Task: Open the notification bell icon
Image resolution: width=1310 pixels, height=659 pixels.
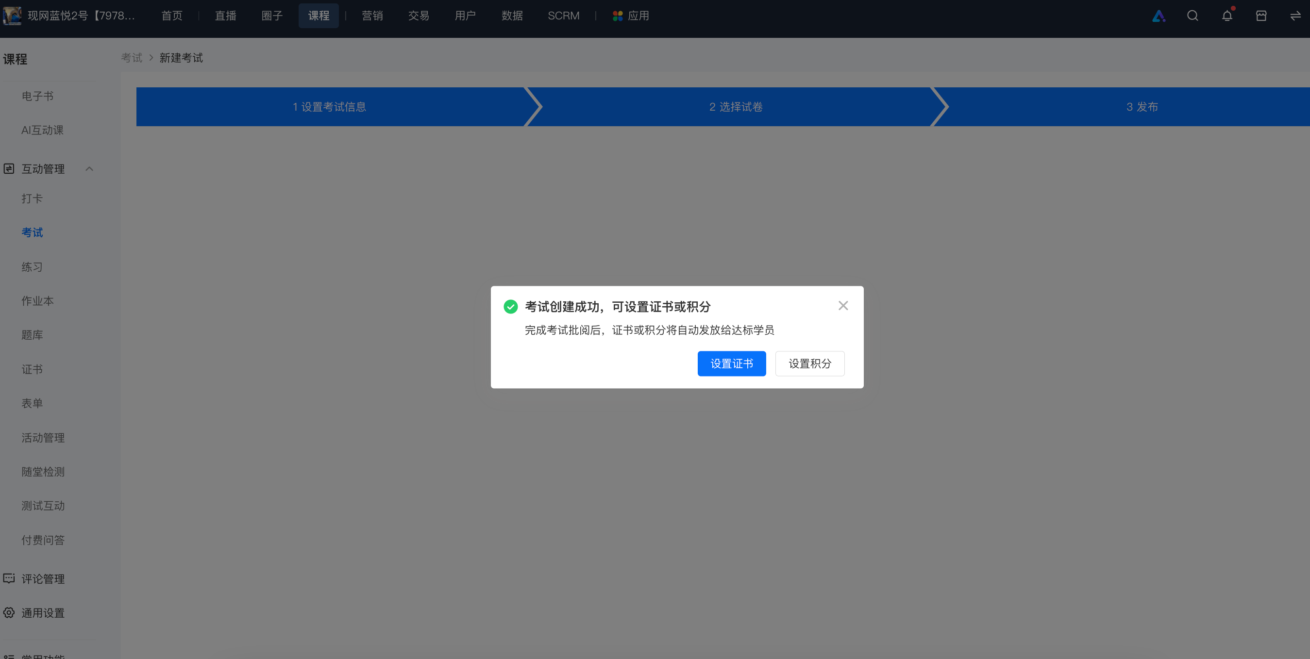Action: [1227, 16]
